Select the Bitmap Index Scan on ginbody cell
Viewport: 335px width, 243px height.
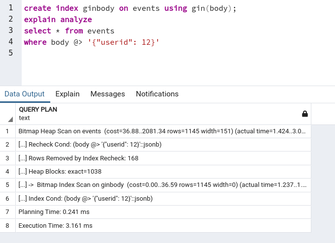[163, 185]
